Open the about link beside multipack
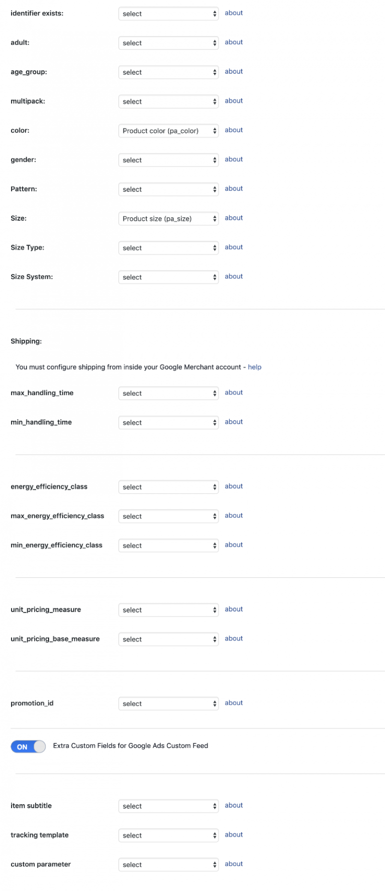385x891 pixels. tap(234, 100)
